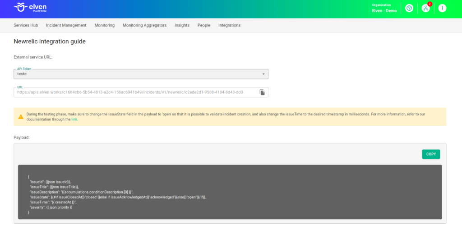Click the yellow warning triangle icon
Screen dimensions: 462x230
point(21,117)
